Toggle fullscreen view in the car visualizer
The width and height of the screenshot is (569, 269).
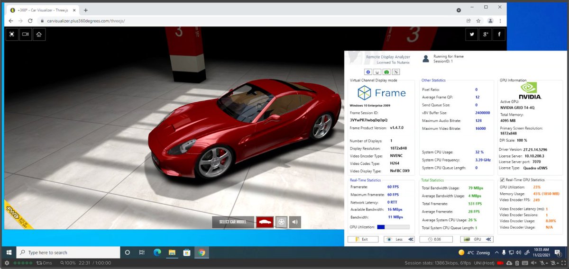tap(12, 34)
